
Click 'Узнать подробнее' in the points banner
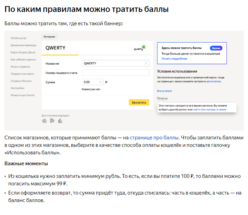coord(174,59)
